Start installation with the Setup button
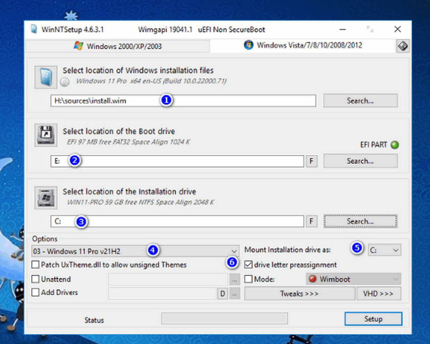The image size is (430, 344). pyautogui.click(x=373, y=319)
